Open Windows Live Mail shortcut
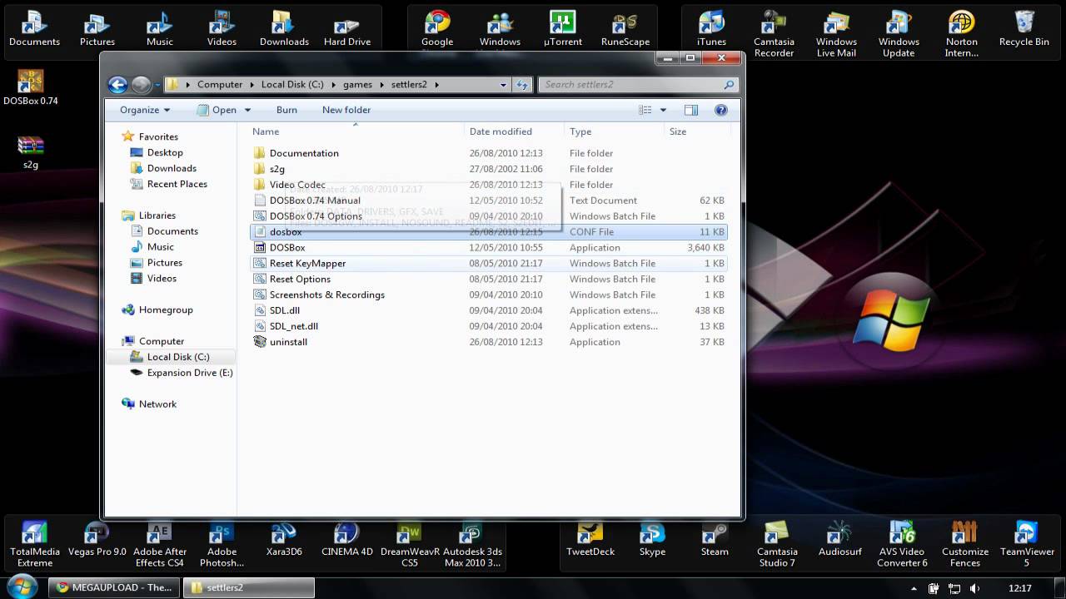This screenshot has width=1066, height=599. (836, 34)
